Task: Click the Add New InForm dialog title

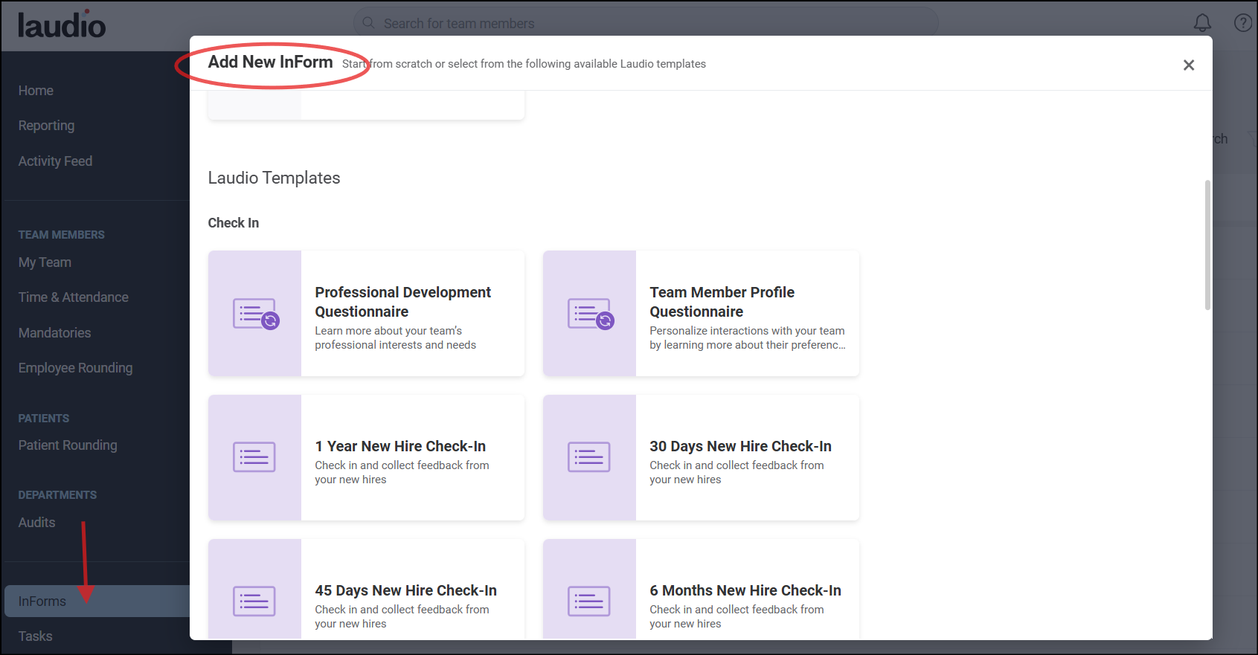Action: tap(270, 62)
